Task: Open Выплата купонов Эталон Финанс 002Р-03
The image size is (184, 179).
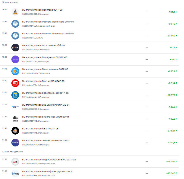Action: [90, 143]
